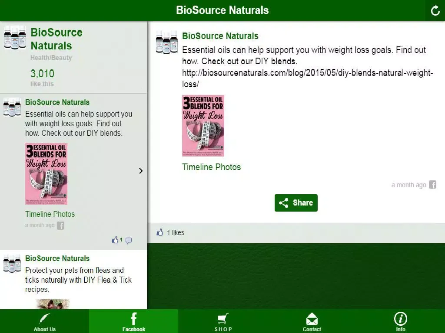This screenshot has height=333, width=445.
Task: Open the Contact tab
Action: pyautogui.click(x=312, y=321)
